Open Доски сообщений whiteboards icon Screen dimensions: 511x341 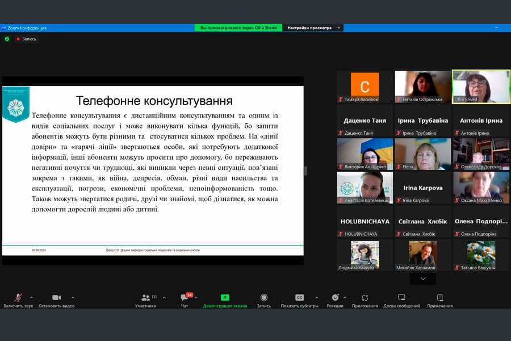pyautogui.click(x=401, y=298)
